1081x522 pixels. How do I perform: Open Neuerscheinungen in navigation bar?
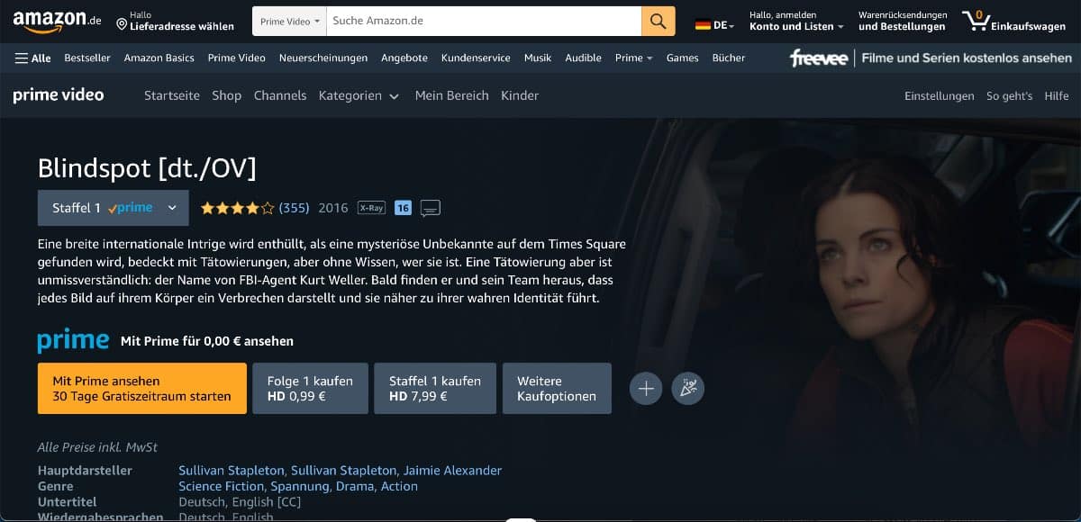323,58
